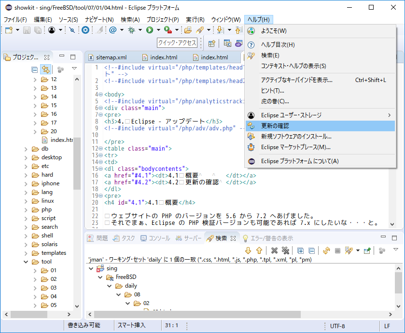Choose 新規ソフトウェアのインストール menu item
Image resolution: width=405 pixels, height=333 pixels.
pyautogui.click(x=320, y=137)
